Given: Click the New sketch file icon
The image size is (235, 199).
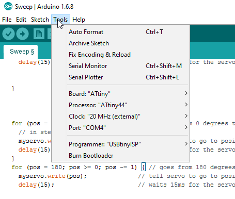Looking at the screenshot, I should pos(39,34).
